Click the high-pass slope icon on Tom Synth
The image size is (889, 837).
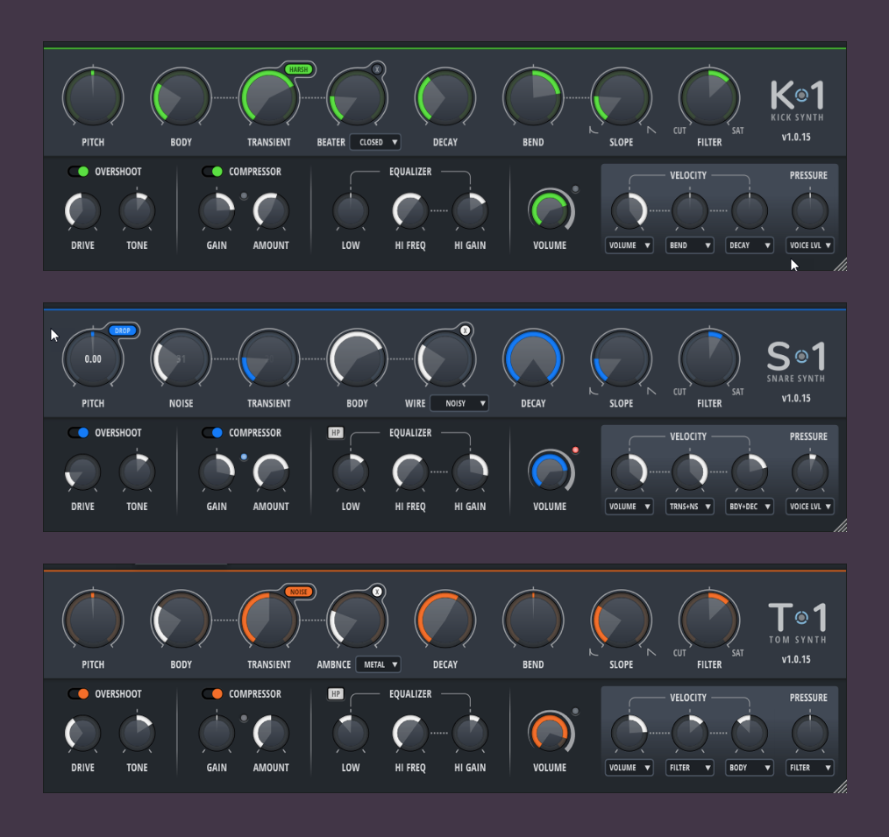(x=594, y=652)
